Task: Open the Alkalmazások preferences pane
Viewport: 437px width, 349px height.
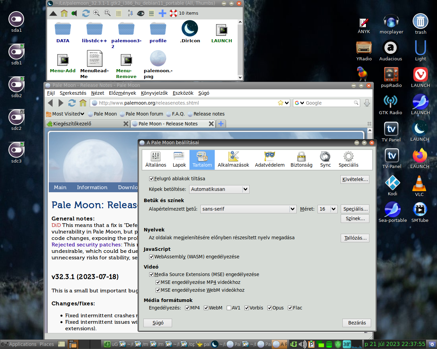Action: click(234, 160)
